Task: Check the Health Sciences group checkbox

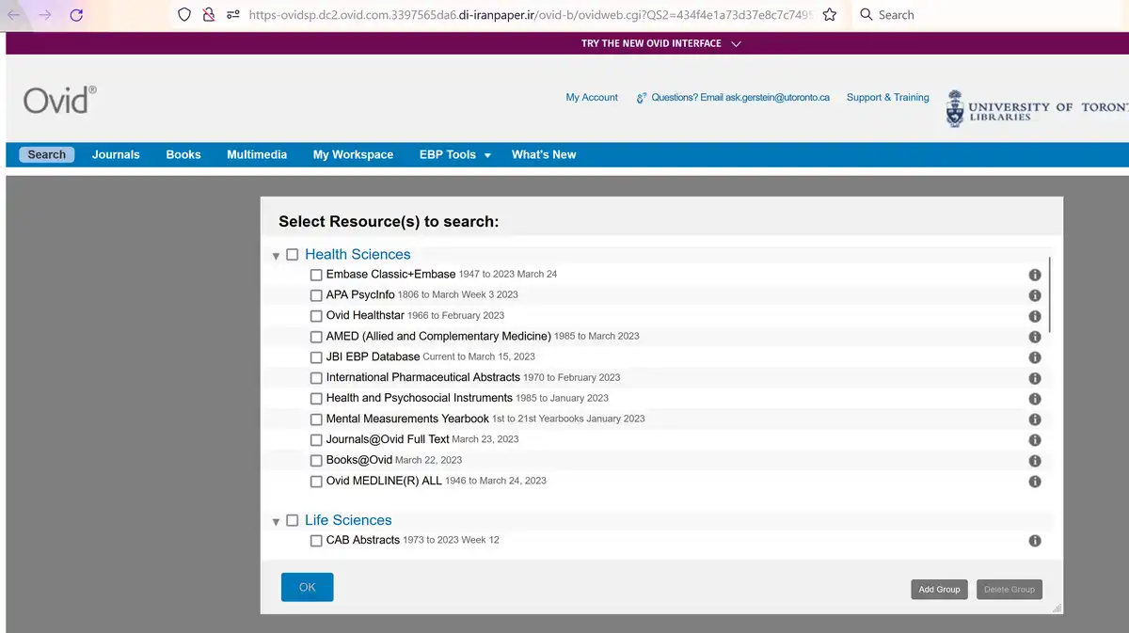Action: [292, 255]
